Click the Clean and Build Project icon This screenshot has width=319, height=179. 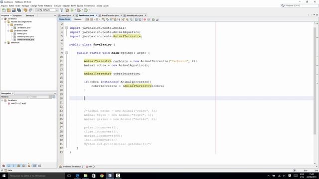[x=67, y=10]
